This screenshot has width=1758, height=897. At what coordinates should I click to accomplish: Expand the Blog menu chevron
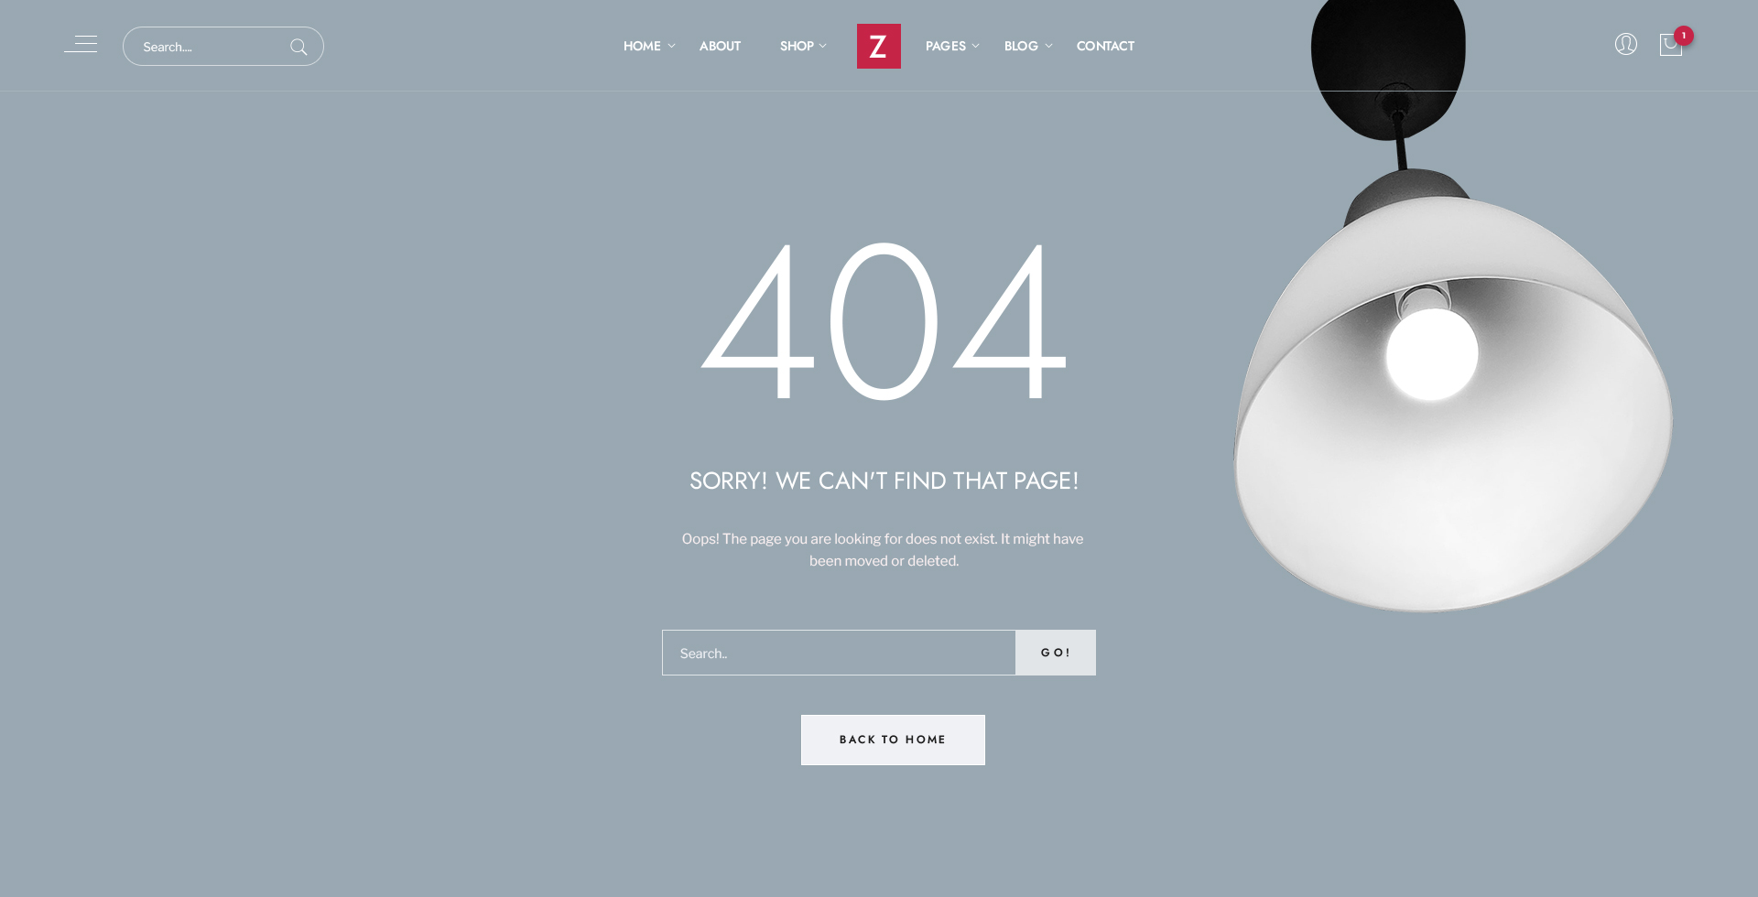1048,46
